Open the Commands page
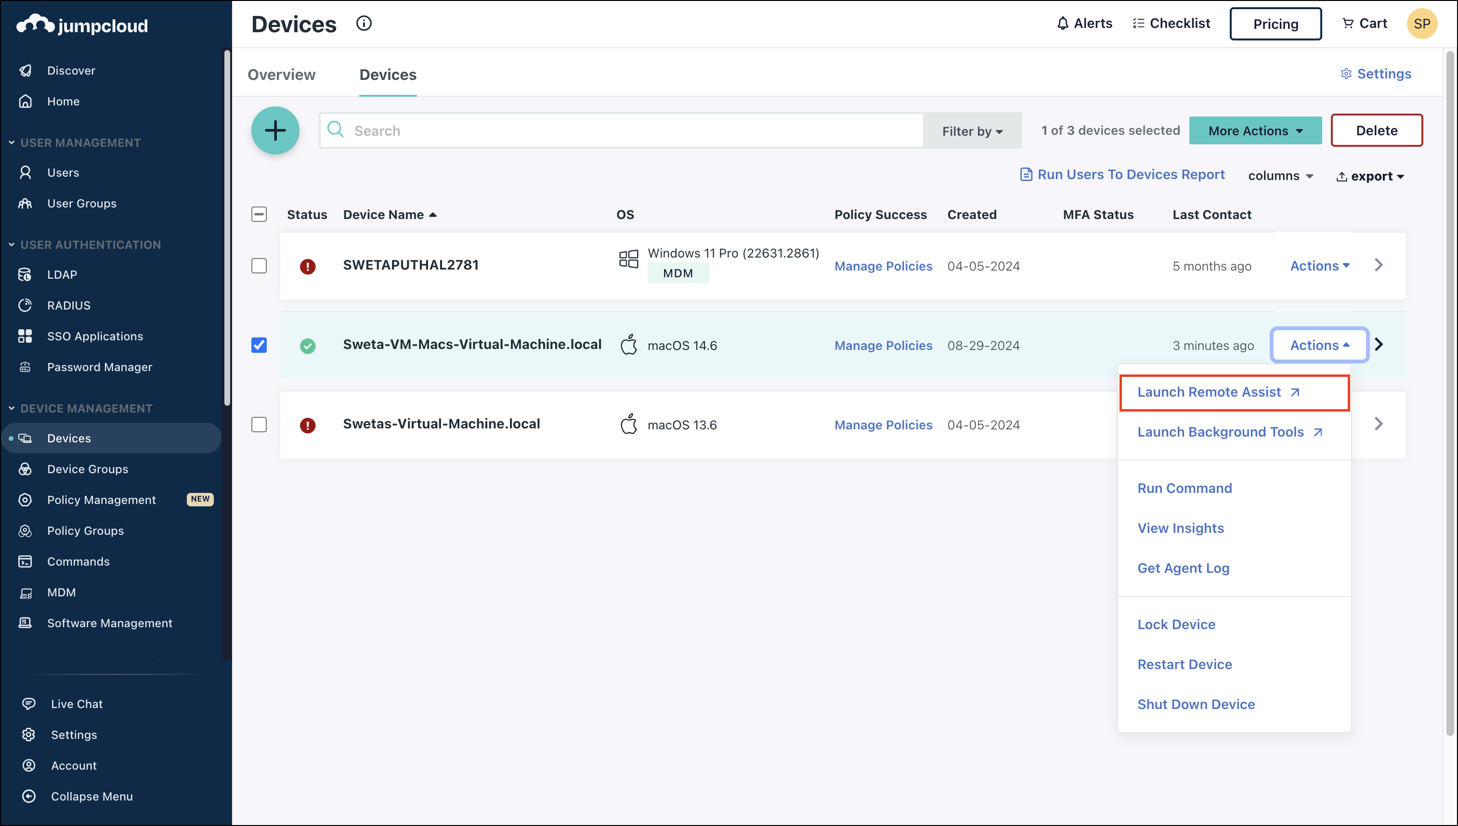 pos(78,561)
